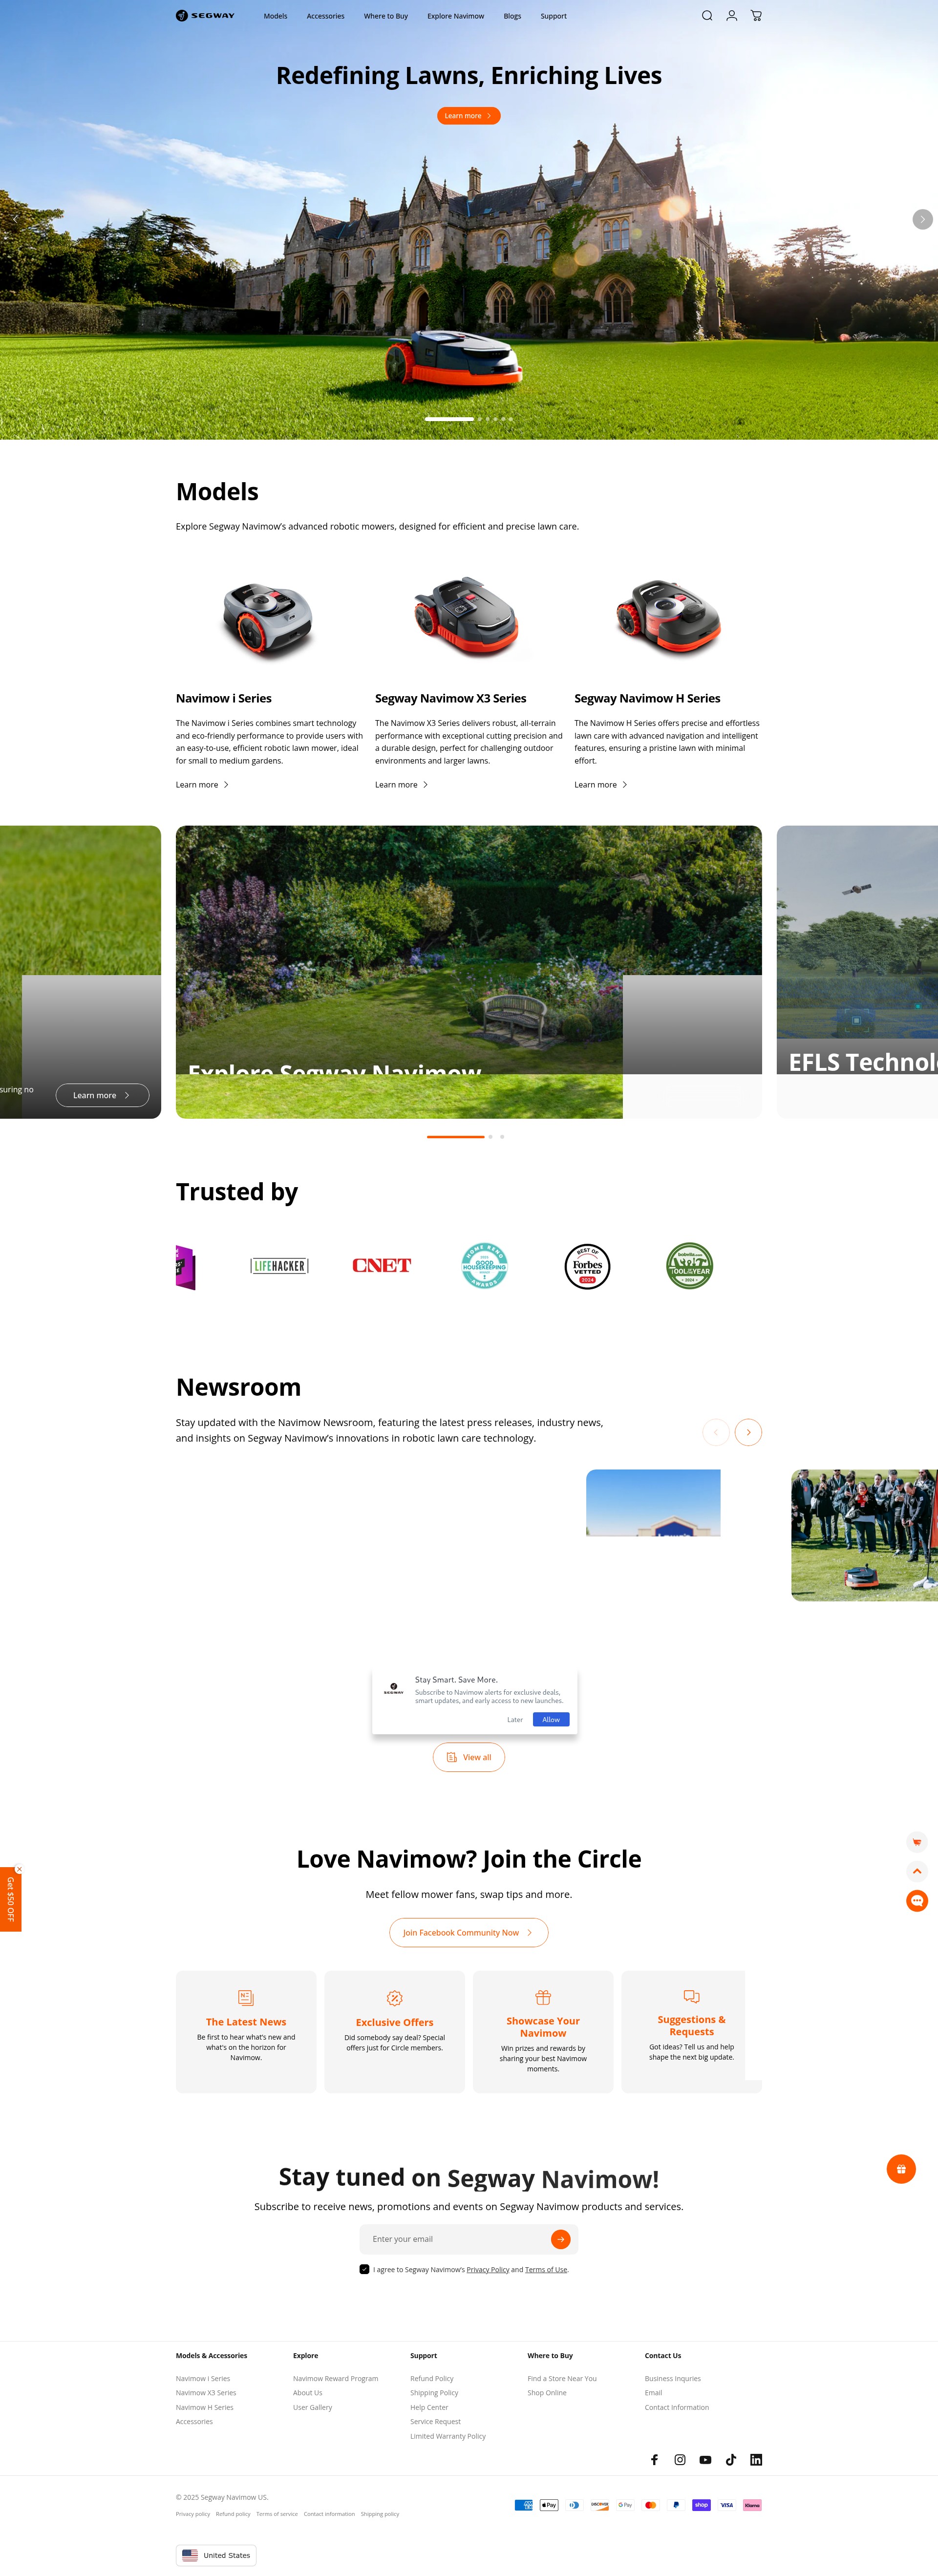Image resolution: width=938 pixels, height=2576 pixels.
Task: Click View all newsroom button
Action: pyautogui.click(x=468, y=1757)
